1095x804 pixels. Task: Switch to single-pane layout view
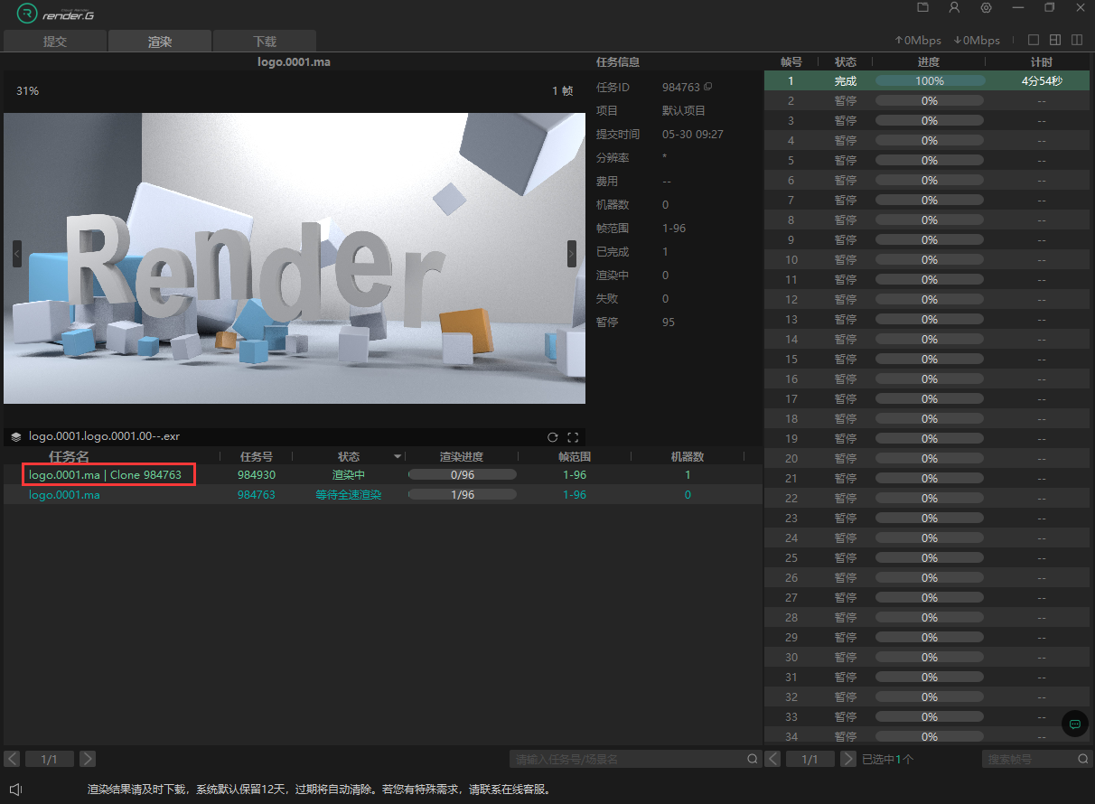(x=1034, y=40)
